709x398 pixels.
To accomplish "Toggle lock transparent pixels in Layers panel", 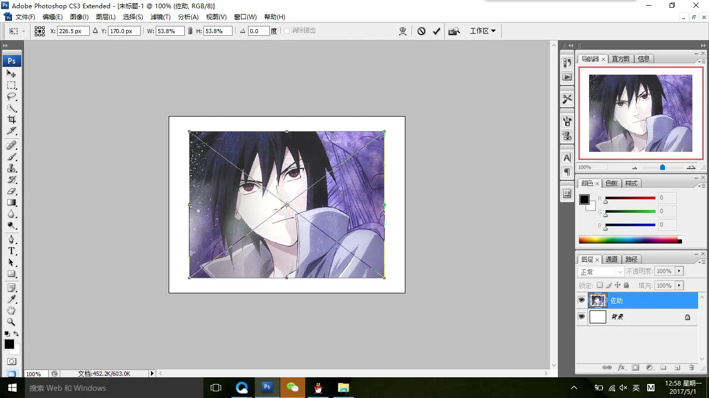I will tap(599, 285).
